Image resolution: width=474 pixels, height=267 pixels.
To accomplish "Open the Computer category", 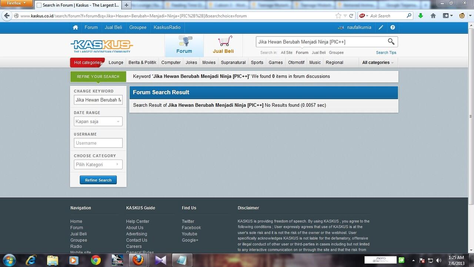I will pyautogui.click(x=171, y=62).
